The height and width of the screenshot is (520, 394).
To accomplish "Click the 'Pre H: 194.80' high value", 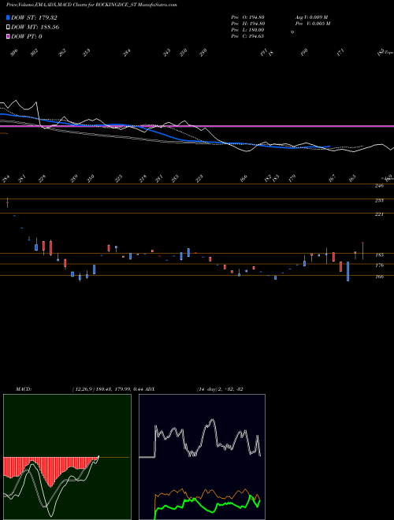I will (x=247, y=24).
